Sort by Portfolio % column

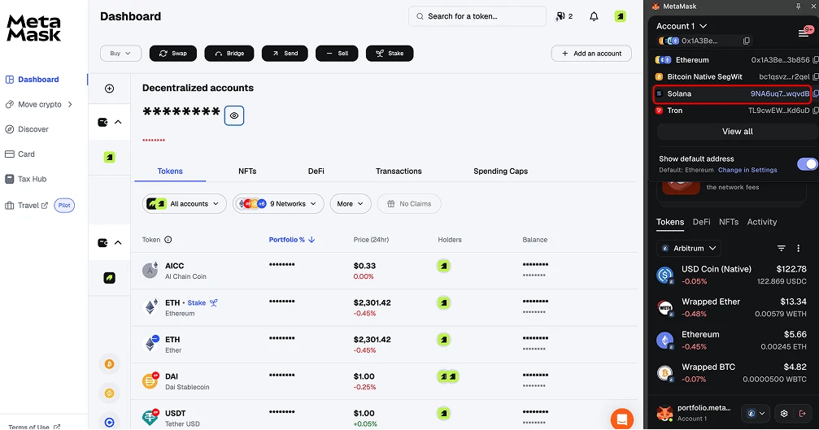tap(291, 240)
